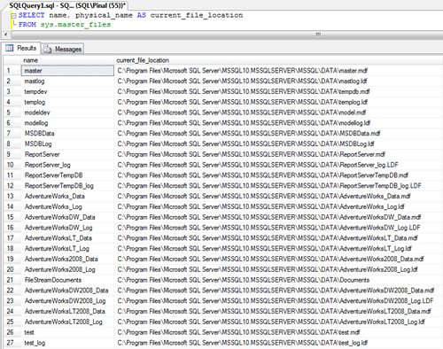
Task: Click 'physical_name' in the query editor
Action: 104,15
